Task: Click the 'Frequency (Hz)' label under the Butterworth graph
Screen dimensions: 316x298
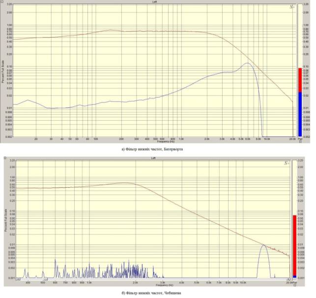Action: coord(166,142)
